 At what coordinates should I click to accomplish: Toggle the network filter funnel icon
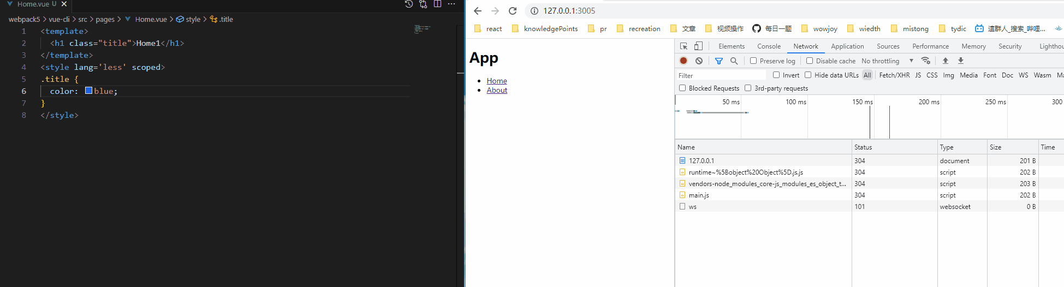[719, 61]
